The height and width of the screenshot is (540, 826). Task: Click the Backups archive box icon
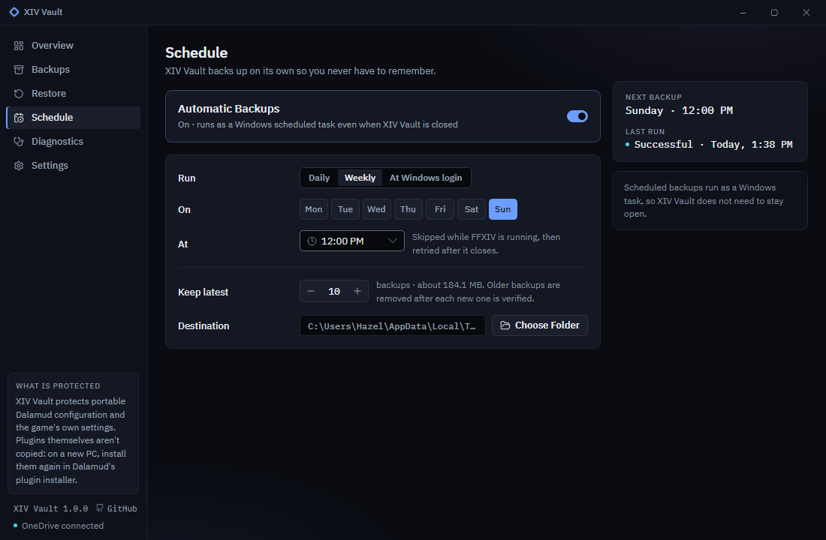[19, 70]
